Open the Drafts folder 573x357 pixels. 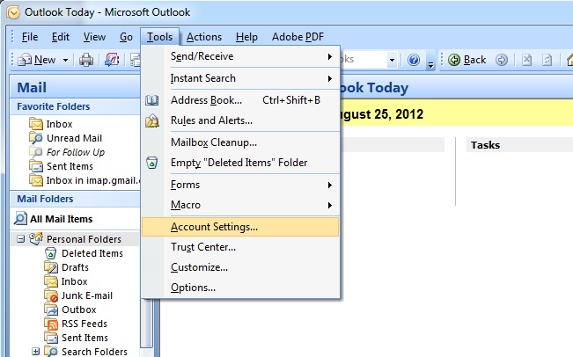coord(75,267)
